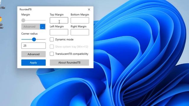Close the RoundedTB window
The height and width of the screenshot is (106, 189).
(89, 9)
